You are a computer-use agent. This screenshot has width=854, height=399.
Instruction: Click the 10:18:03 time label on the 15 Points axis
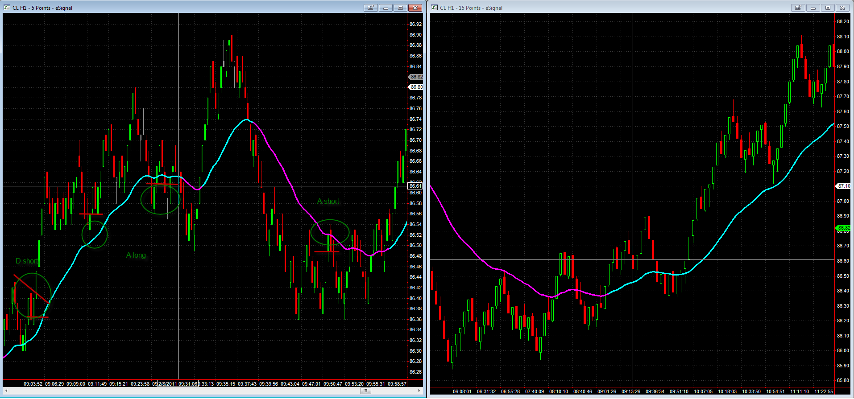point(727,391)
